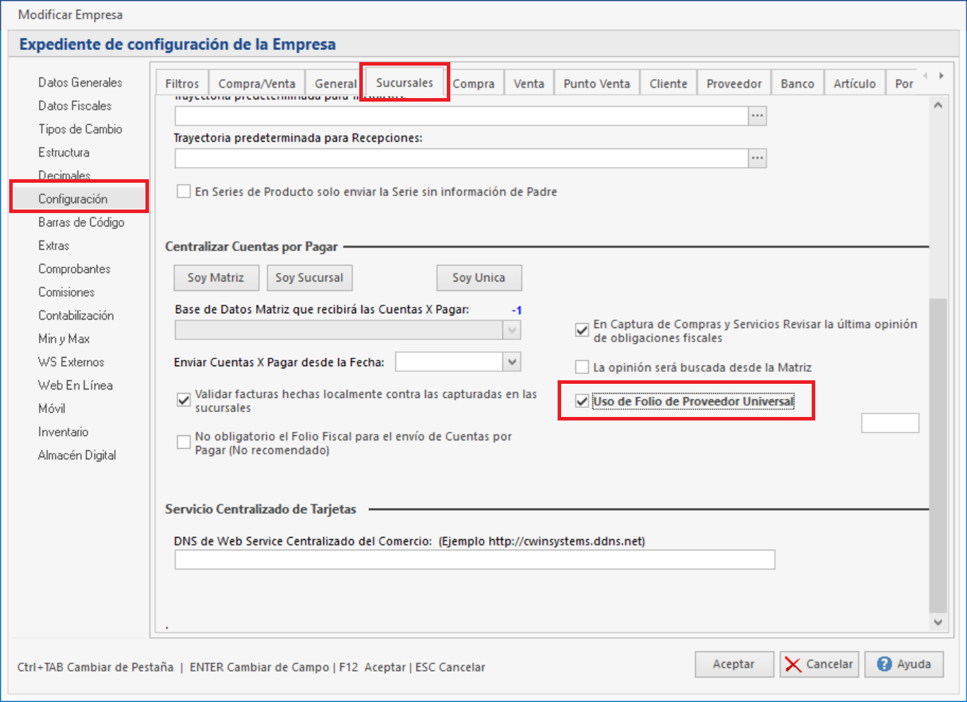967x702 pixels.
Task: Expand Base de Datos Matriz dropdown
Action: 512,329
